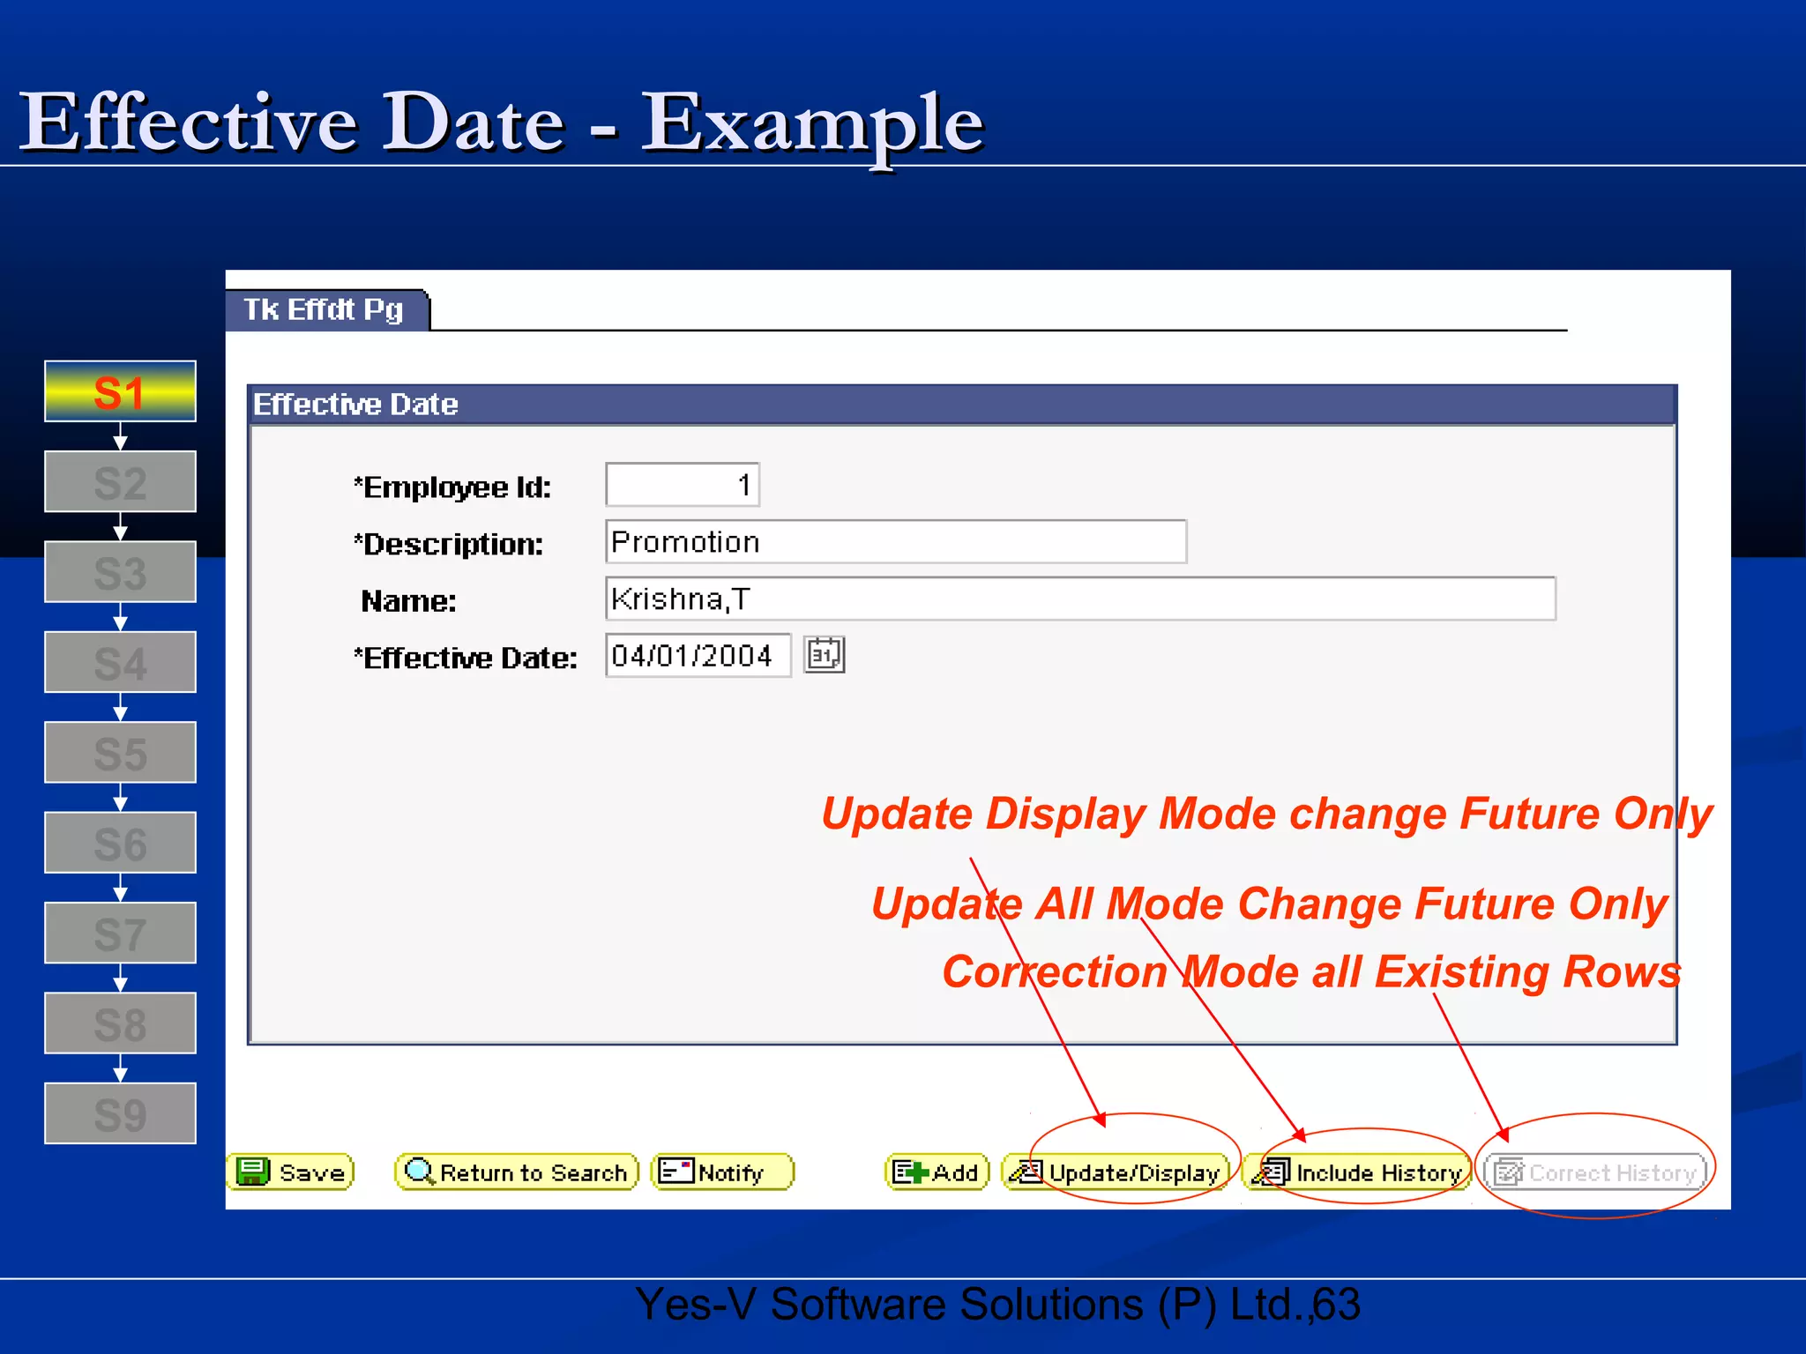The height and width of the screenshot is (1354, 1806).
Task: Open the calendar picker beside Effective Date
Action: tap(825, 655)
